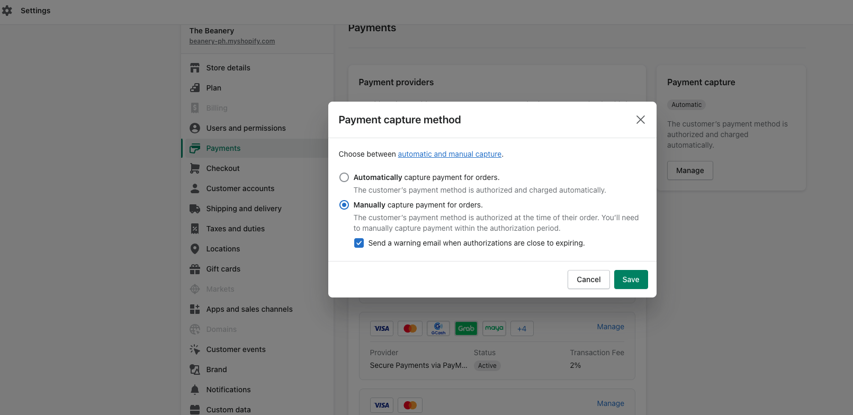853x415 pixels.
Task: Click the Billing dollar icon
Action: click(x=195, y=108)
